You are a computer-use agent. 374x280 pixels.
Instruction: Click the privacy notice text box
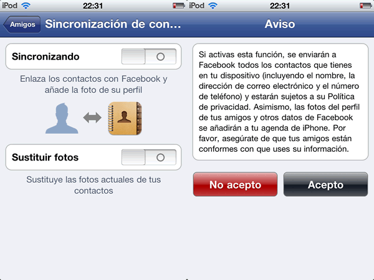280,101
